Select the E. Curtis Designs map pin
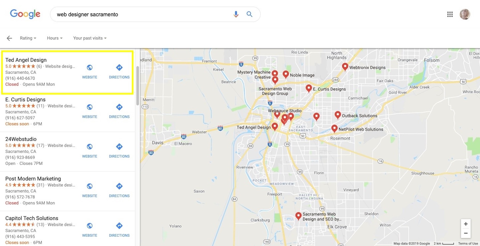 point(309,88)
